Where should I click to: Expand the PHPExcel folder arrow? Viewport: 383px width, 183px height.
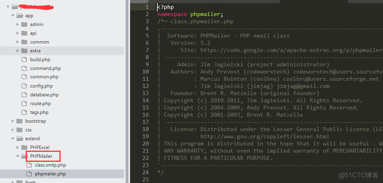pyautogui.click(x=18, y=147)
